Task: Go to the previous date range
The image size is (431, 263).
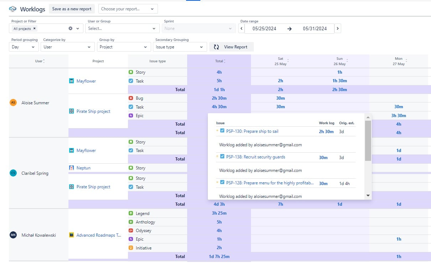Action: tap(241, 28)
